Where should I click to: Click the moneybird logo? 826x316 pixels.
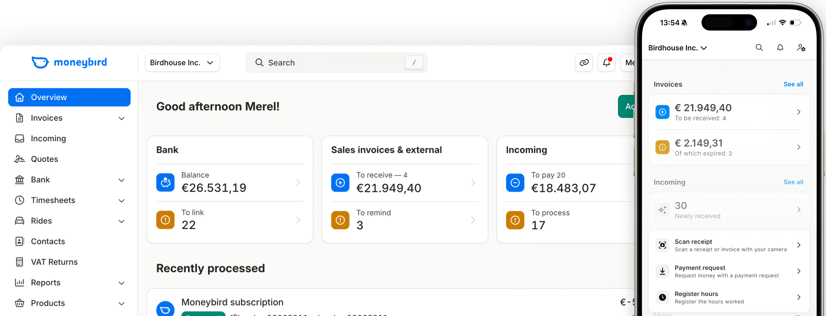(x=69, y=62)
